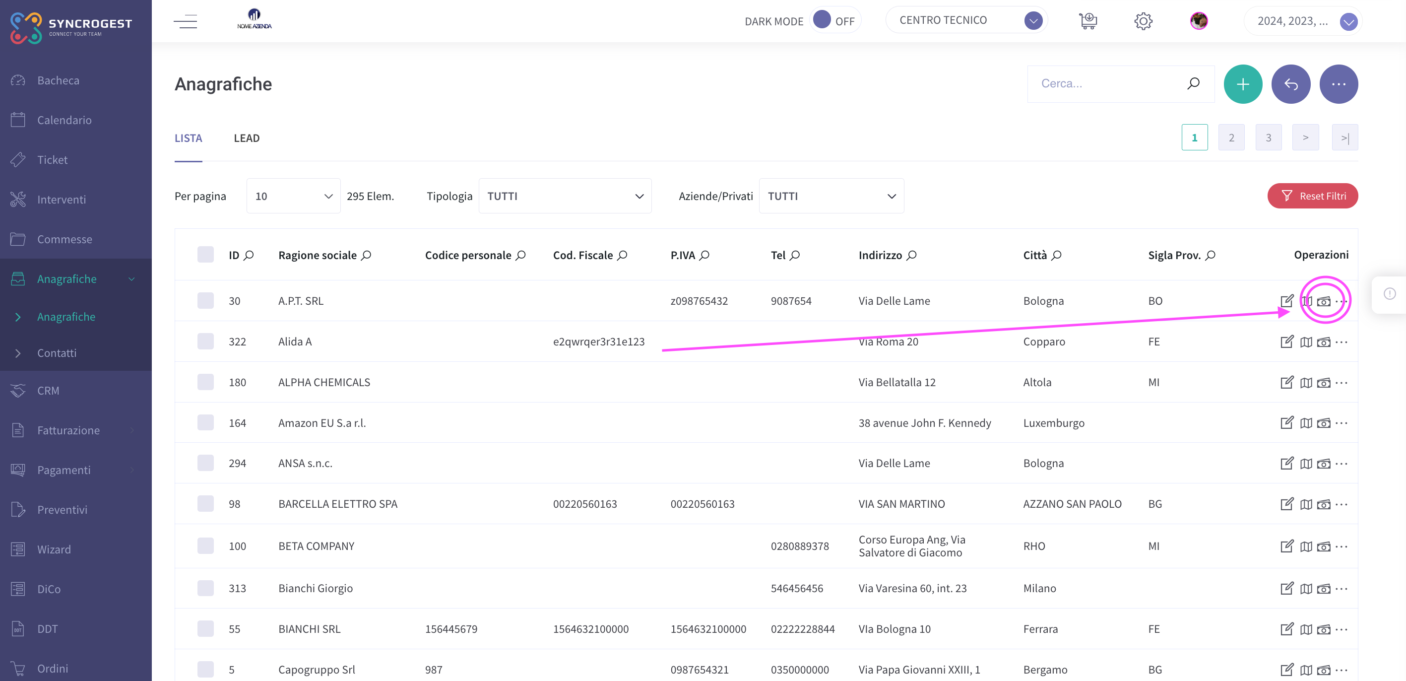Open the shopping cart icon in header
This screenshot has width=1406, height=681.
click(x=1088, y=21)
